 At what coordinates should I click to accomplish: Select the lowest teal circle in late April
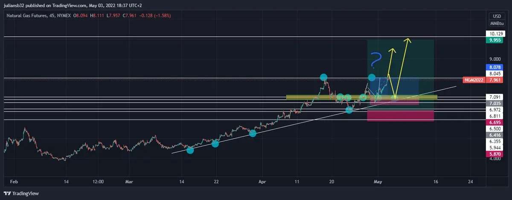click(349, 110)
